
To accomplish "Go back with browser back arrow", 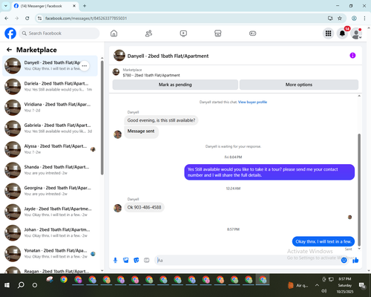I will click(x=7, y=18).
